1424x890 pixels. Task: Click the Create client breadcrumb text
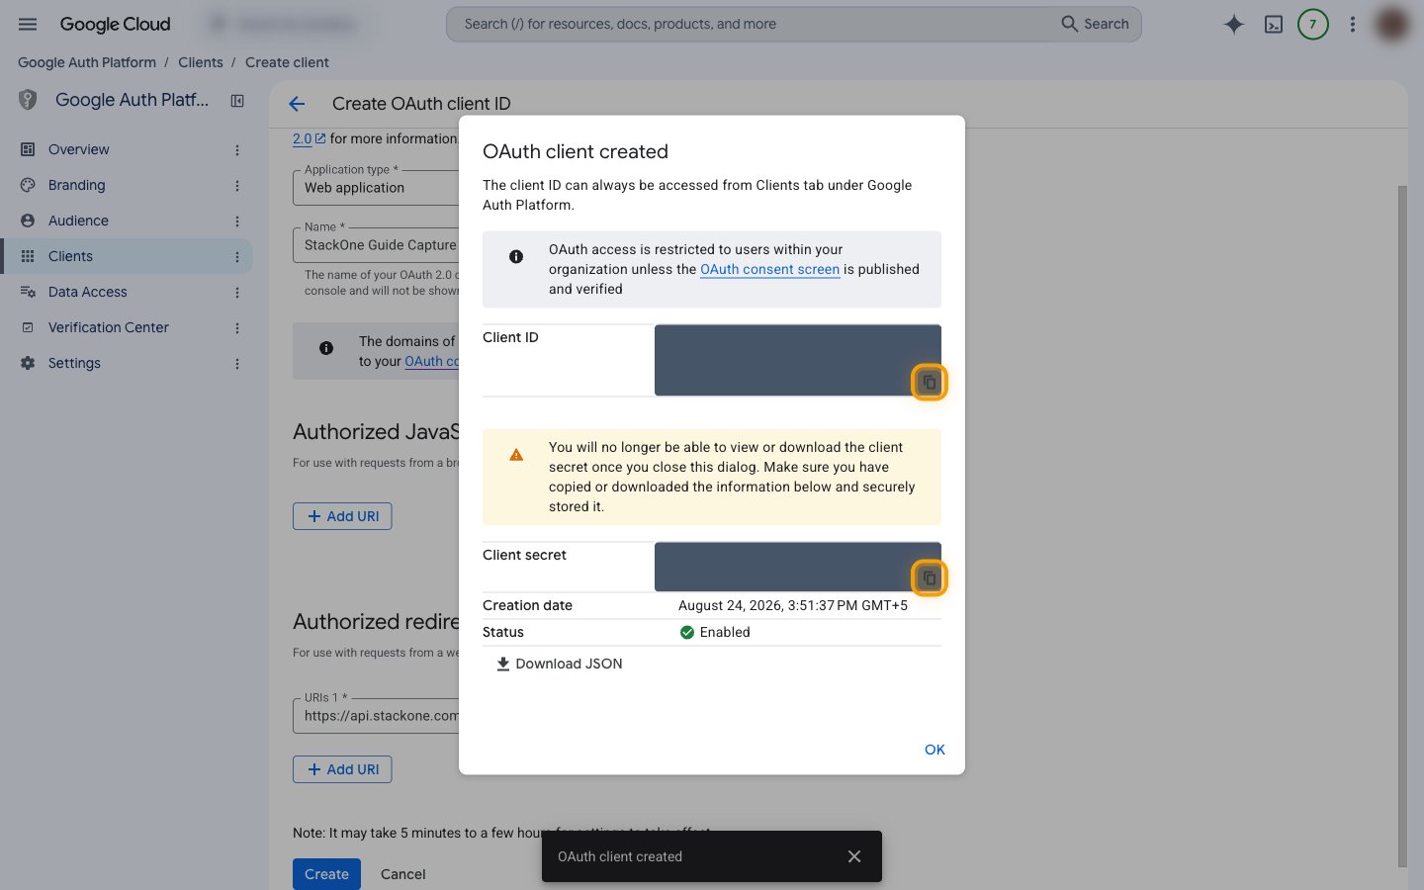click(x=287, y=62)
